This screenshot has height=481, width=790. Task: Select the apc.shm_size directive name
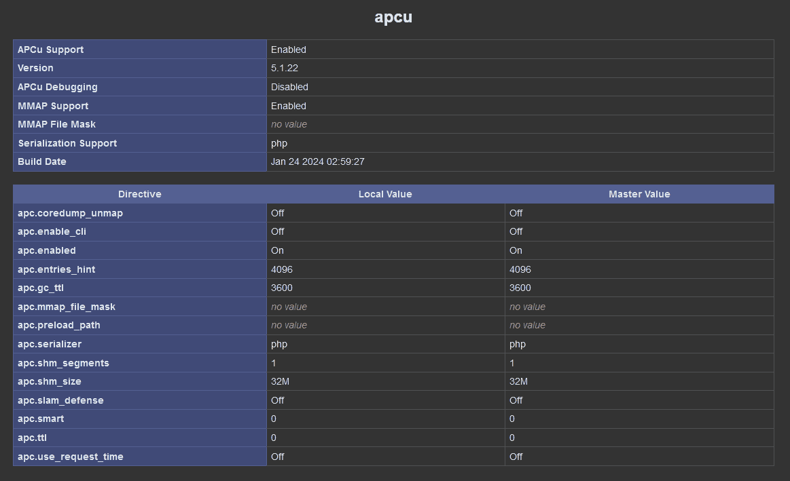tap(50, 382)
